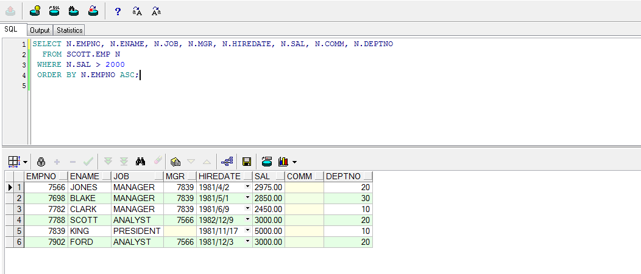The image size is (641, 274).
Task: Switch to the Output tab
Action: (x=40, y=30)
